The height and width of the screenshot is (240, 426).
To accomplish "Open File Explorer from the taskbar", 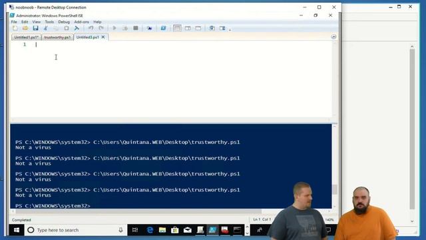I will pos(162,230).
